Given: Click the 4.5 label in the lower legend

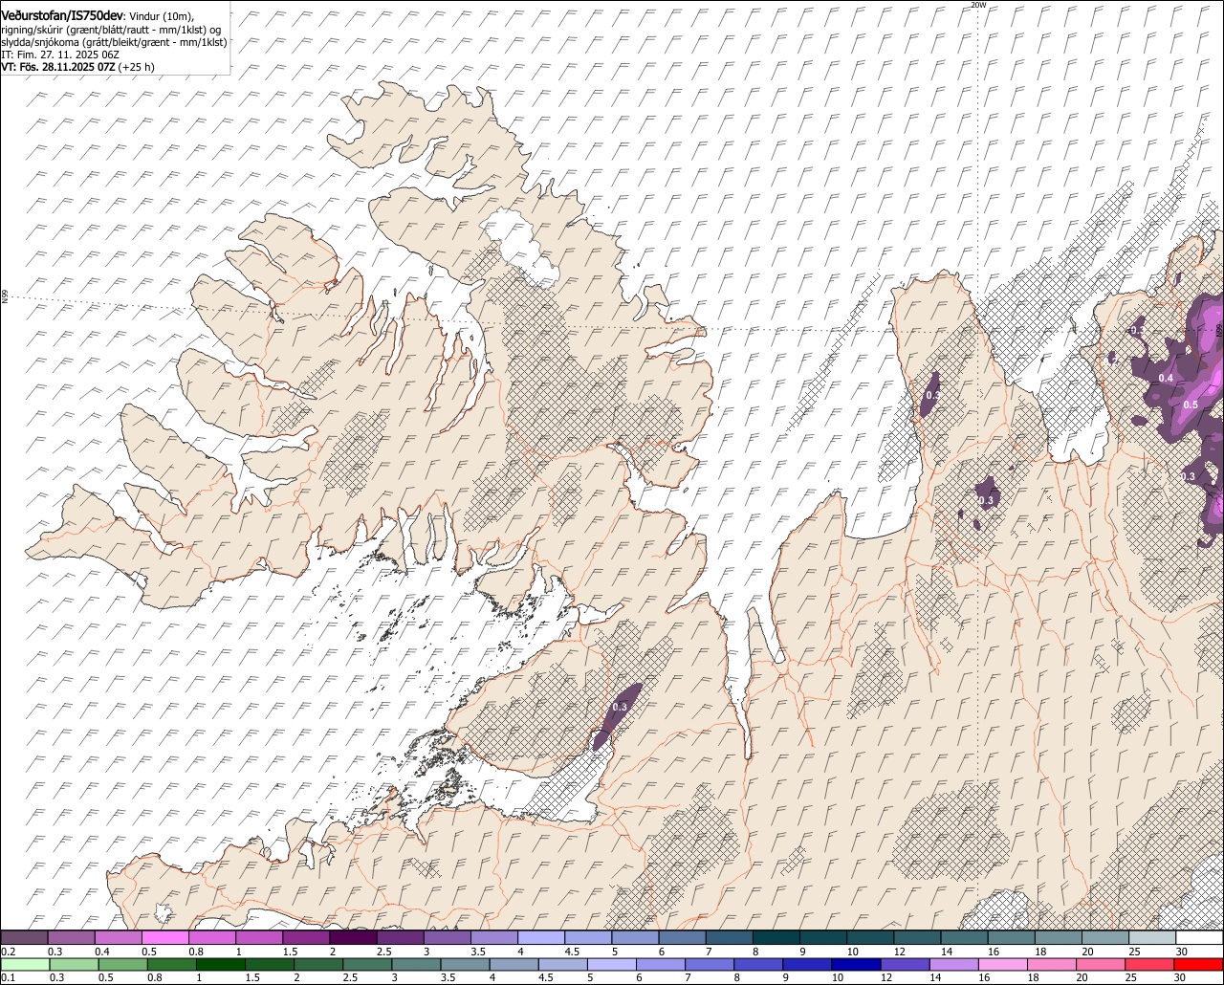Looking at the screenshot, I should [x=546, y=977].
